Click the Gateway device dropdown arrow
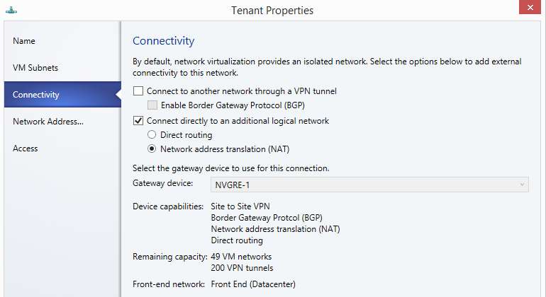 pyautogui.click(x=523, y=185)
